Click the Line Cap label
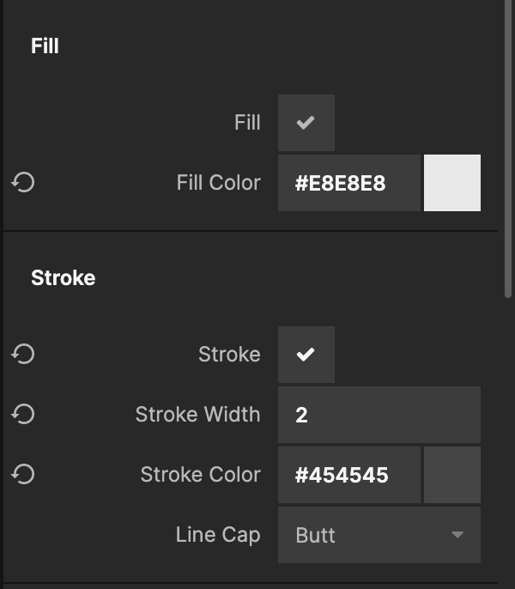Image resolution: width=515 pixels, height=589 pixels. tap(217, 535)
